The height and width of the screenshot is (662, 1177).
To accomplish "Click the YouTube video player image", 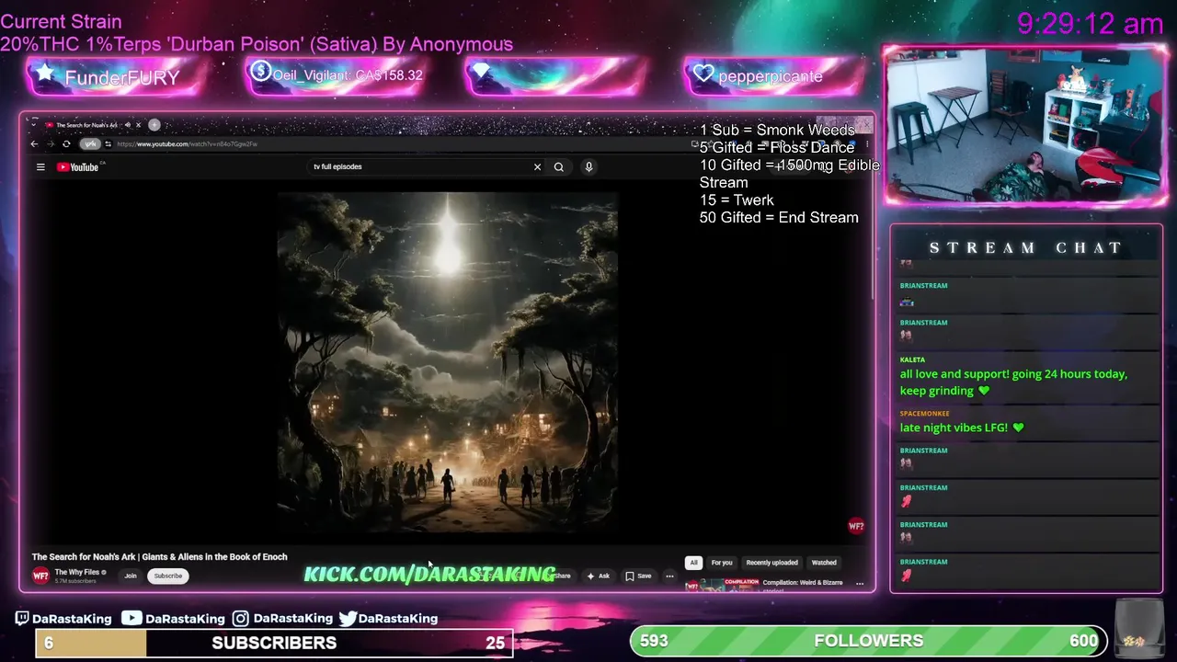I will click(x=448, y=362).
